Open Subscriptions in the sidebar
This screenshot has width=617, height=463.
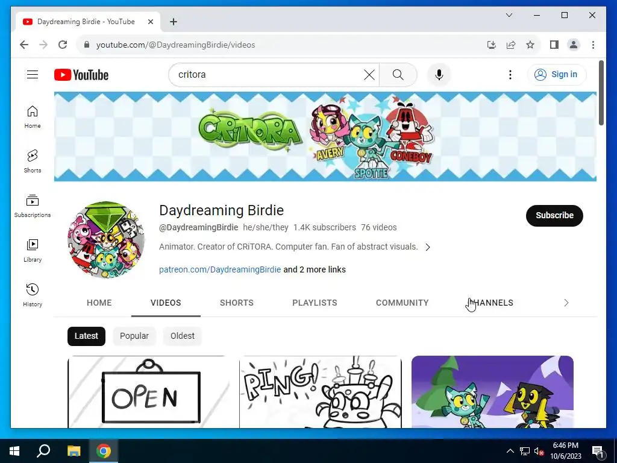click(33, 206)
